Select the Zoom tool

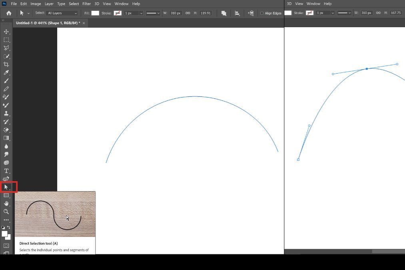click(x=6, y=212)
